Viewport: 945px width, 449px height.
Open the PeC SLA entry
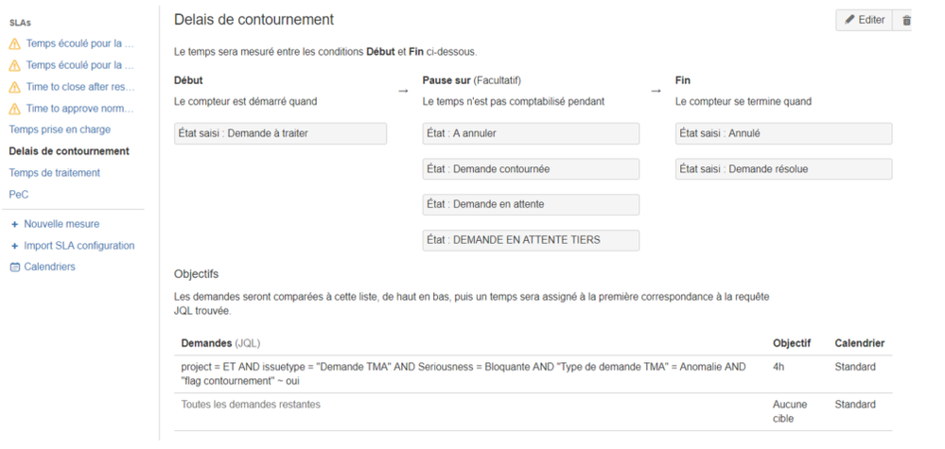coord(19,195)
